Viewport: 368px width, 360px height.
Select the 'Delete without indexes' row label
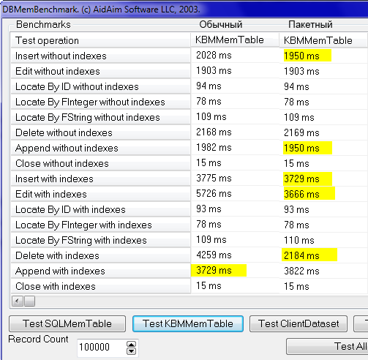point(100,132)
